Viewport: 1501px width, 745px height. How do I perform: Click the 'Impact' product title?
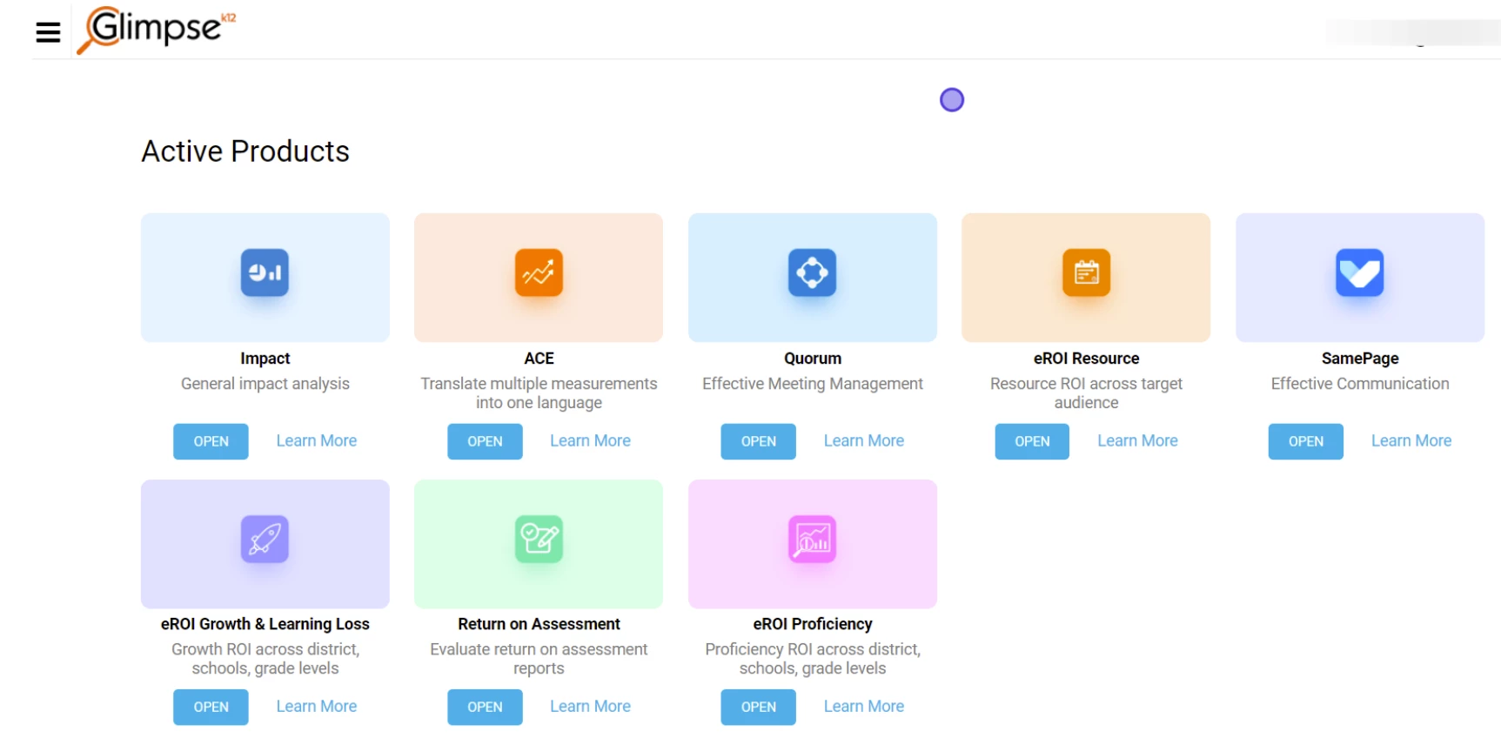pyautogui.click(x=265, y=359)
